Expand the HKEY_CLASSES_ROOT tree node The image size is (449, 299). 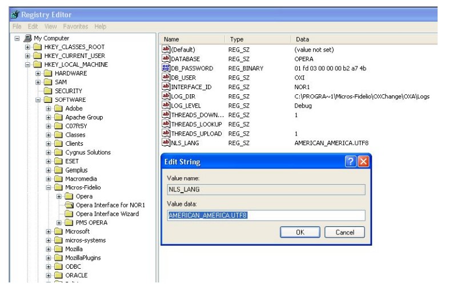28,47
